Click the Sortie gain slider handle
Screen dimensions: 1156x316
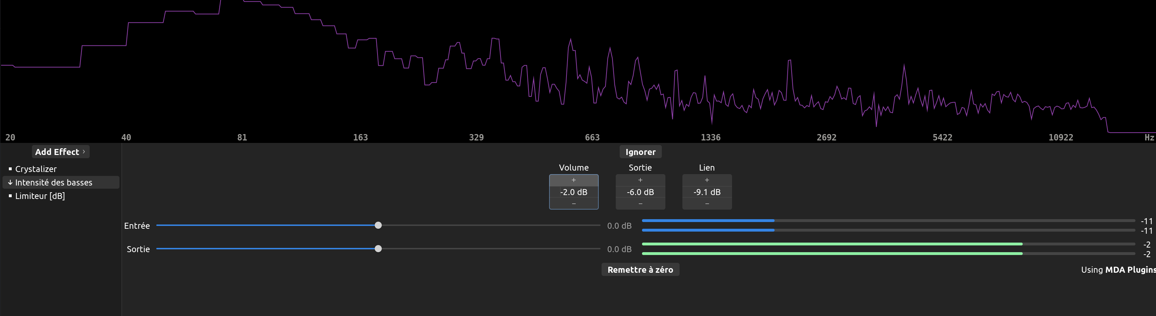click(x=378, y=249)
